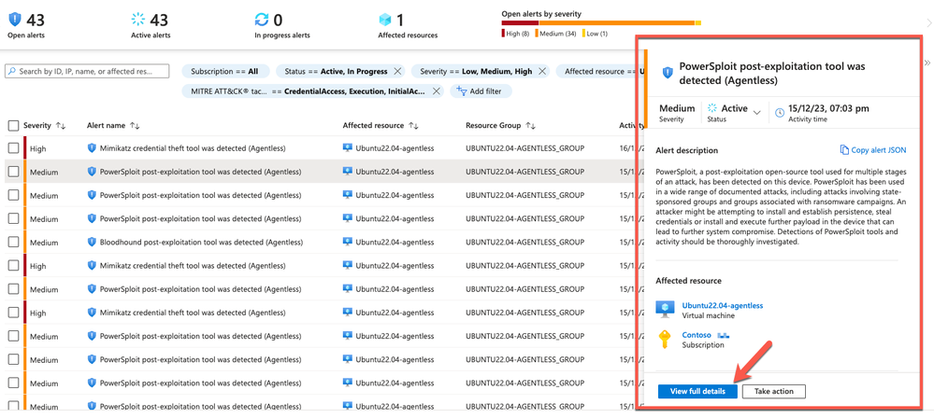The image size is (934, 418).
Task: Check the highlighted PowerSploit Medium alert row
Action: 14,172
